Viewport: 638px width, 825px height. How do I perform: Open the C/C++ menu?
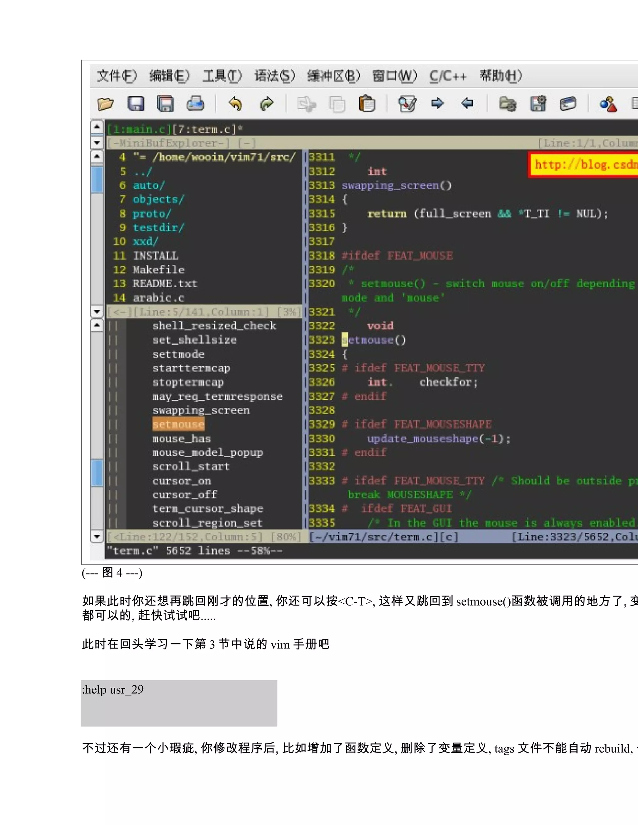tap(448, 76)
